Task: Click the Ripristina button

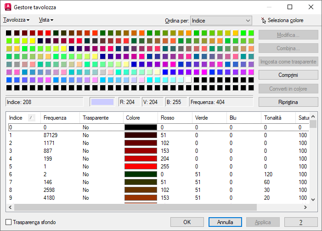Action: coord(288,102)
